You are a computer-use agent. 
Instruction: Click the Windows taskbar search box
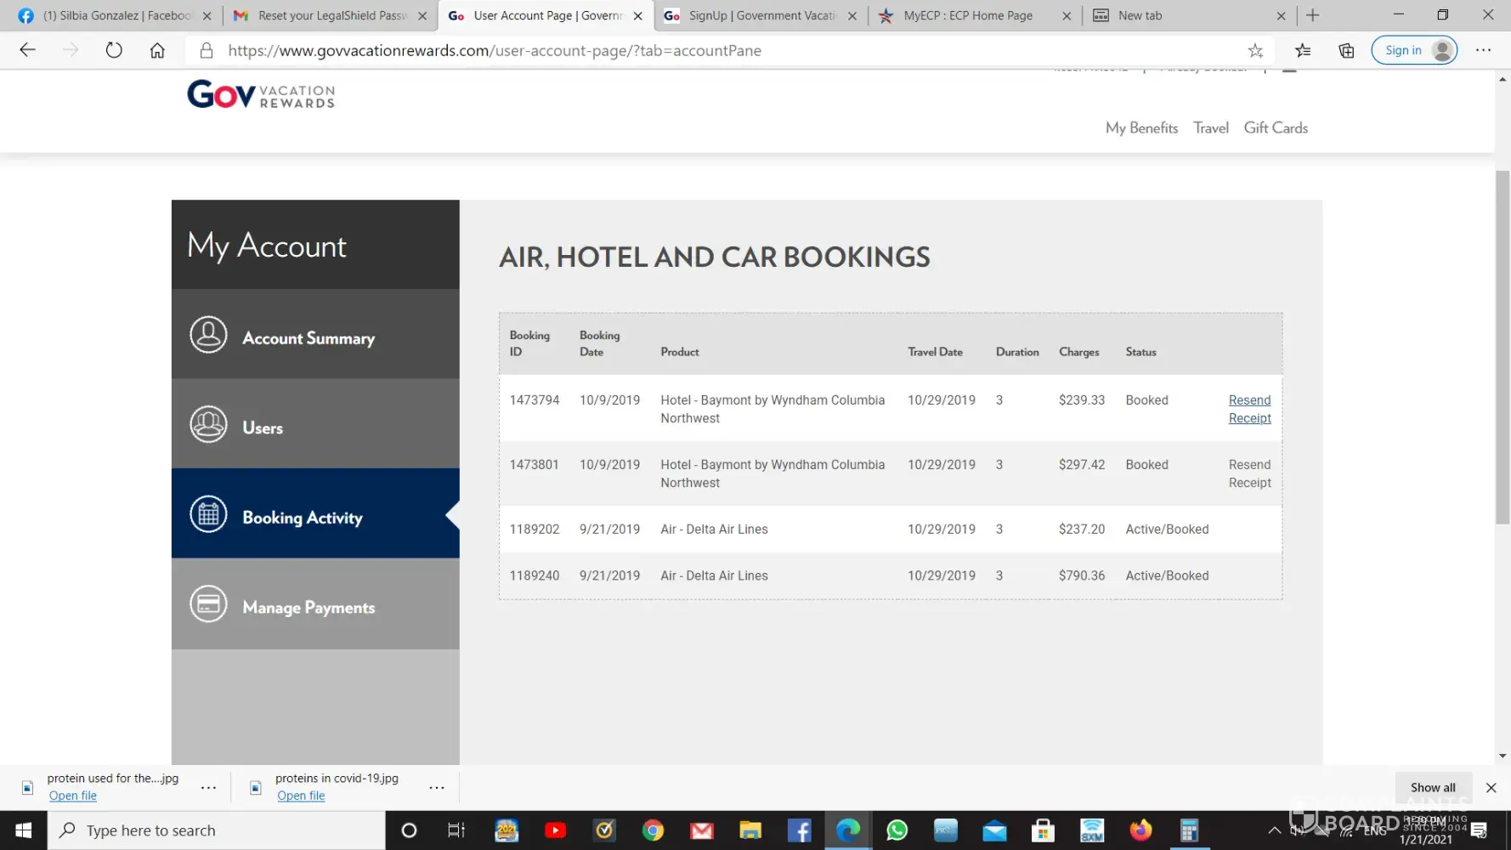click(x=217, y=830)
